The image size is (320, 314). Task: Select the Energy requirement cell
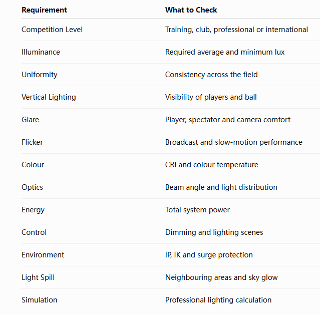(33, 210)
